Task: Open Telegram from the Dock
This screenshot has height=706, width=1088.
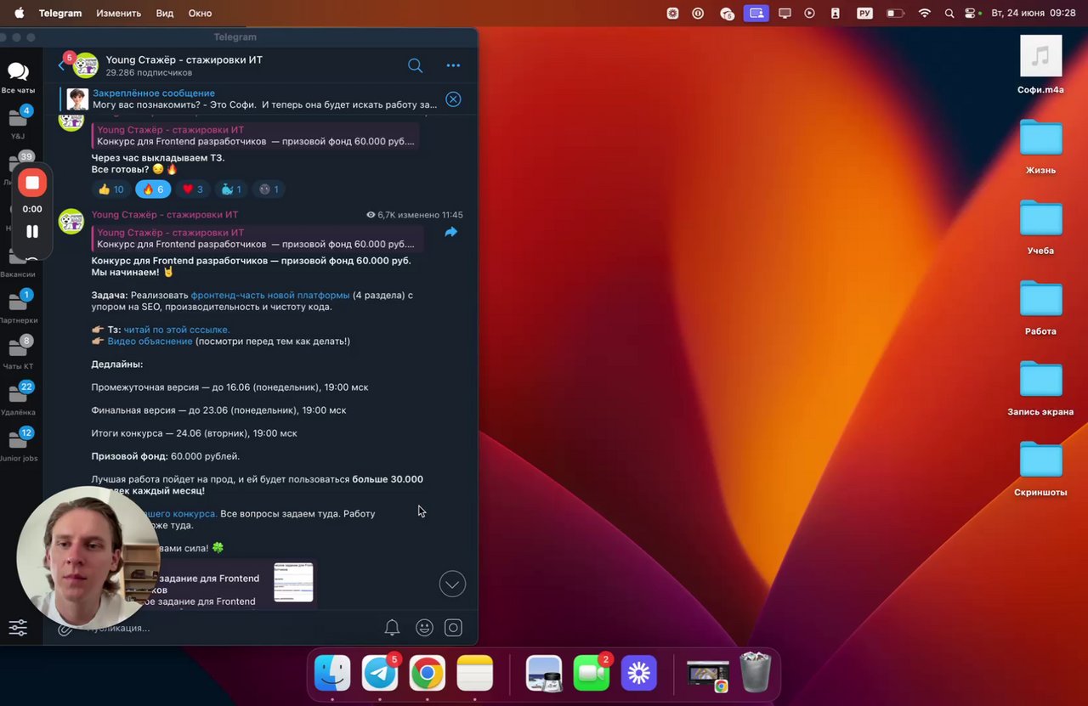Action: click(x=380, y=674)
